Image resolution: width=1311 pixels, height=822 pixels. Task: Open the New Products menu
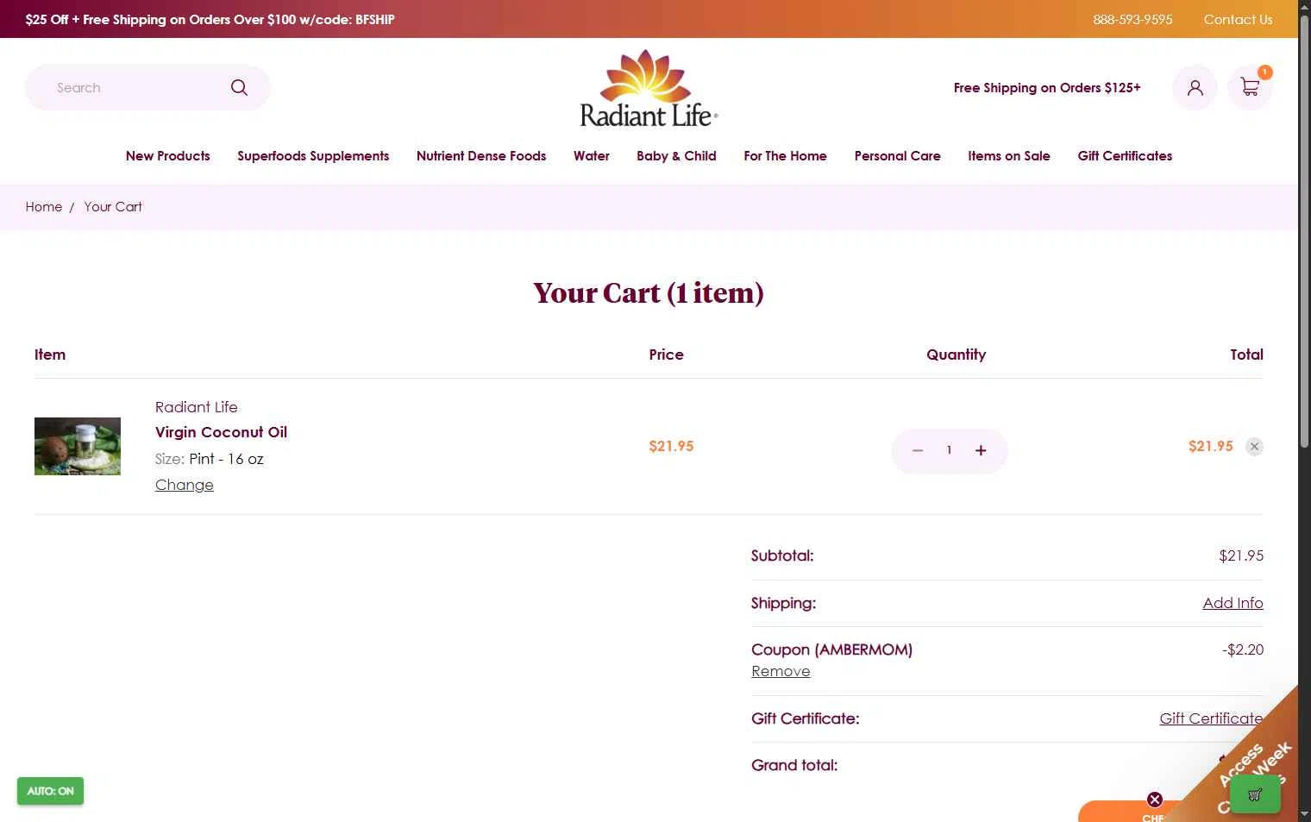[168, 156]
